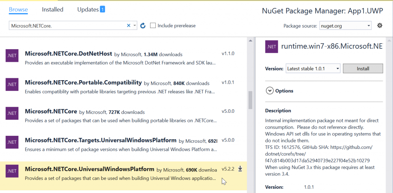Open NuGet settings gear icon
This screenshot has height=193, width=393.
click(380, 25)
